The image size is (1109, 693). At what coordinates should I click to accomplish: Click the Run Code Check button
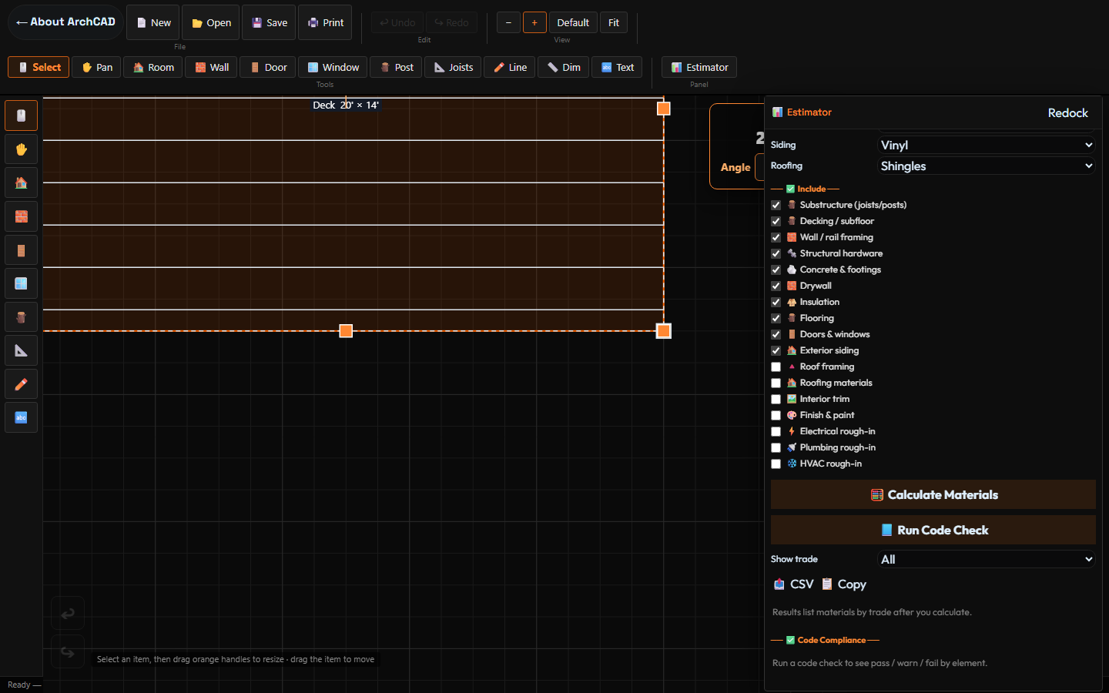click(x=933, y=530)
